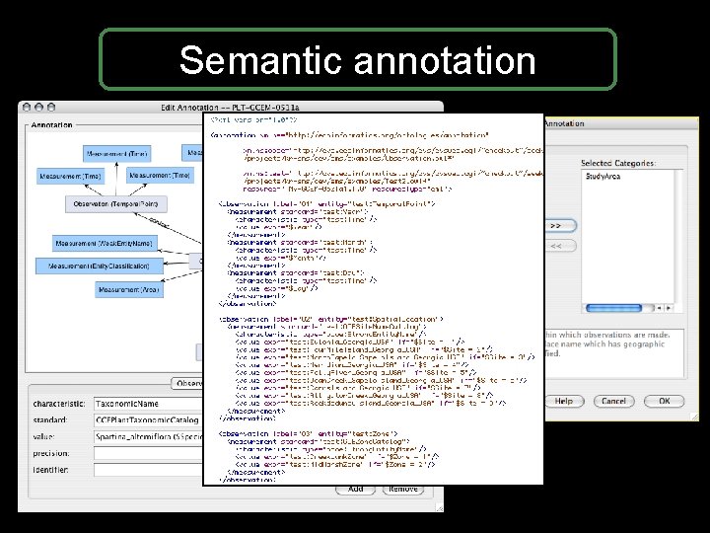
Task: Select the Measurement (WeakEntityName) node
Action: (106, 244)
